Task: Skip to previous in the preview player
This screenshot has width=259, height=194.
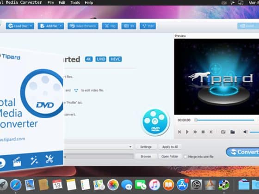Action: tap(179, 132)
